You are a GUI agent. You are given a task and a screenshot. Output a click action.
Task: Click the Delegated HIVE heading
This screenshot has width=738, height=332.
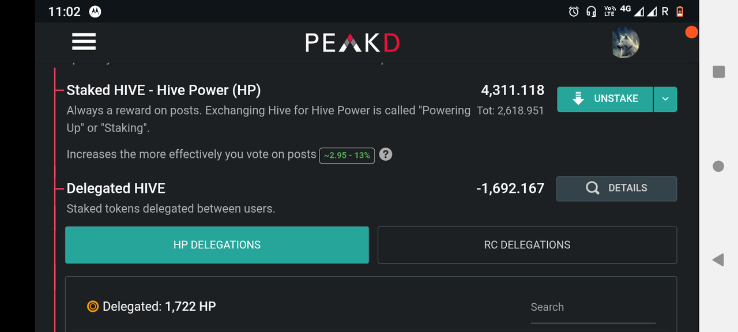(116, 188)
